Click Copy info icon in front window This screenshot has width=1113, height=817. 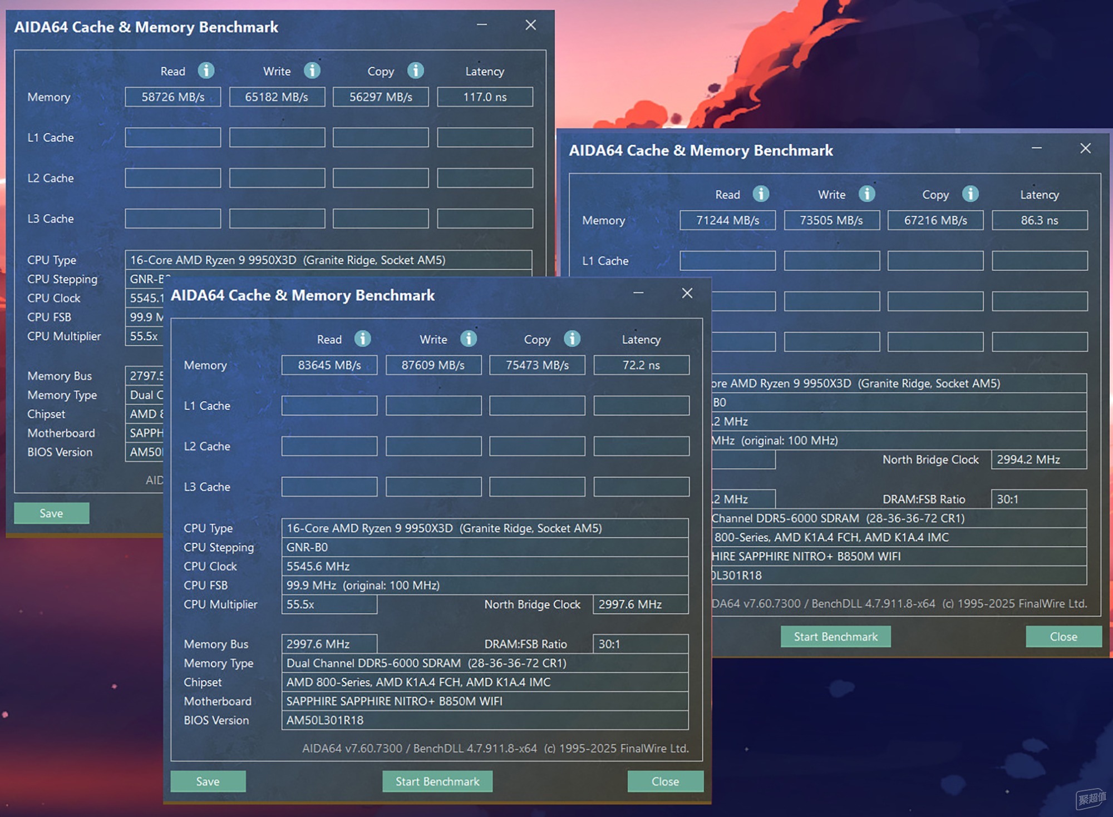[x=572, y=339]
